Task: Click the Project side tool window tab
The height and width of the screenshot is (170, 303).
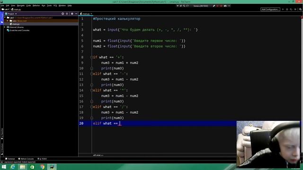Action: coord(2,18)
